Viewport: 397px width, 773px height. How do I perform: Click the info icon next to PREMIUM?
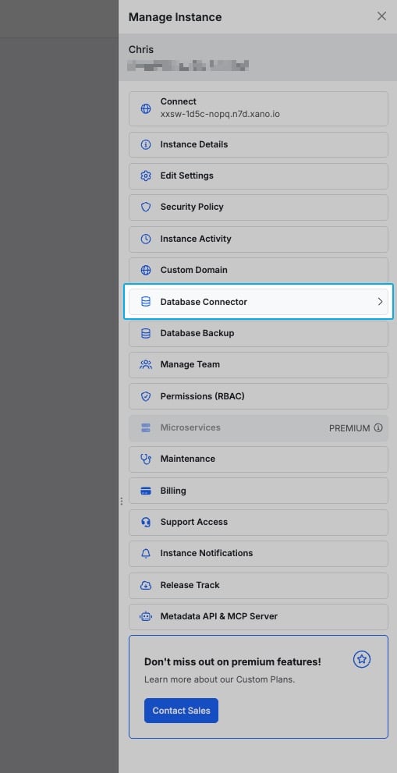pyautogui.click(x=378, y=428)
